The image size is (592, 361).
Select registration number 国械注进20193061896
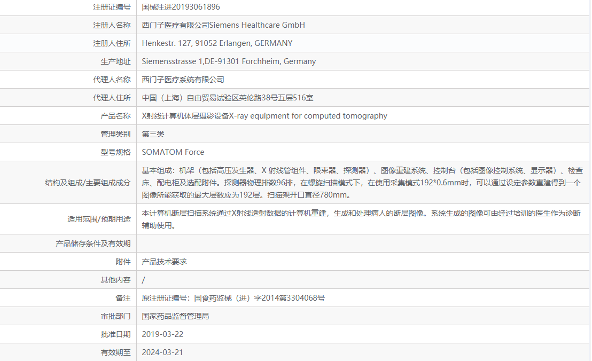click(181, 7)
